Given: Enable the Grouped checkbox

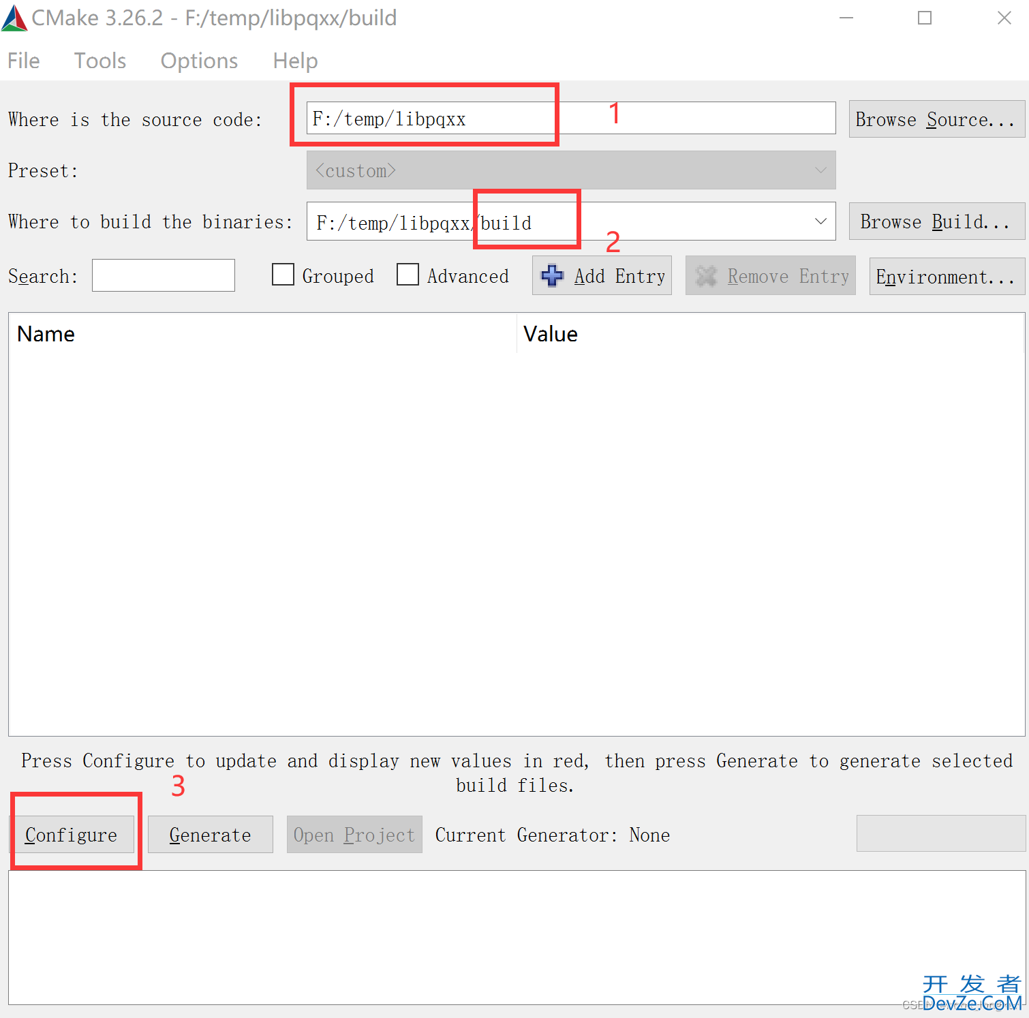Looking at the screenshot, I should pos(283,275).
